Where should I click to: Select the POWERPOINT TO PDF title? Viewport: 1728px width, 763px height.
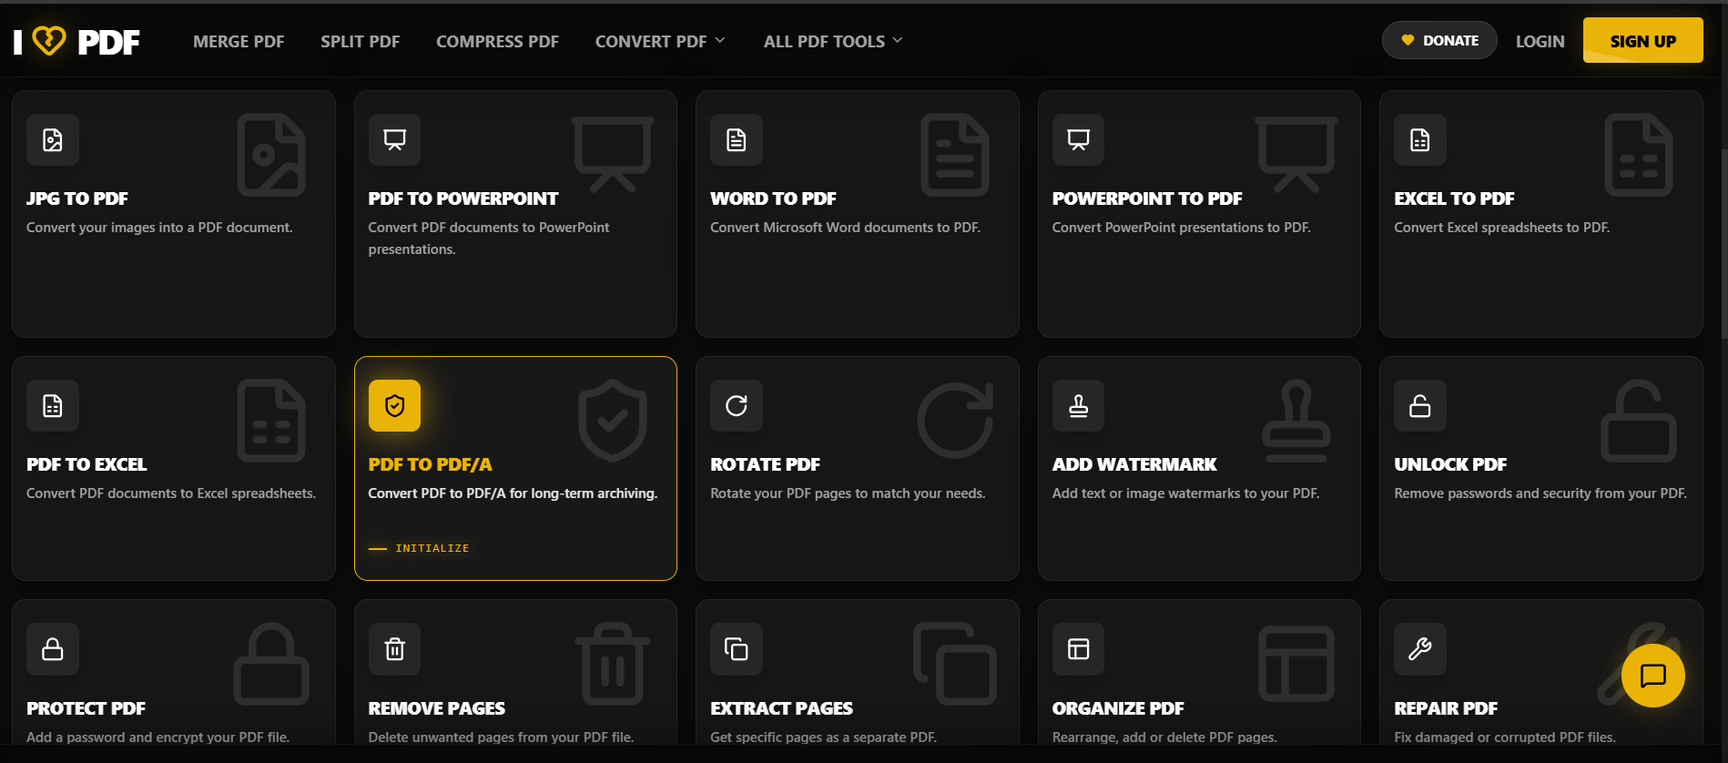point(1147,198)
